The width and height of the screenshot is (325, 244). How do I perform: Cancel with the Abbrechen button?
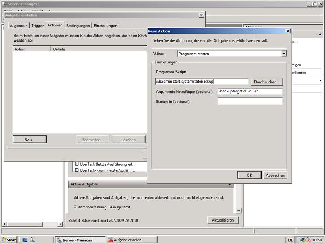pos(275,175)
